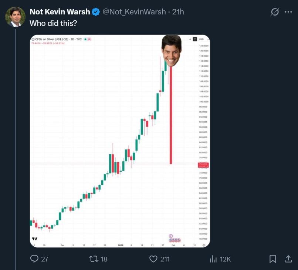Click the purple lightning event marker

pos(171,236)
